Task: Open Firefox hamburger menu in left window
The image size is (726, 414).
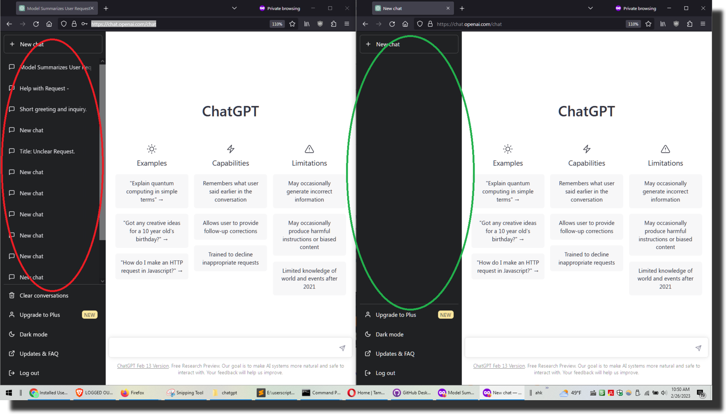Action: 347,24
